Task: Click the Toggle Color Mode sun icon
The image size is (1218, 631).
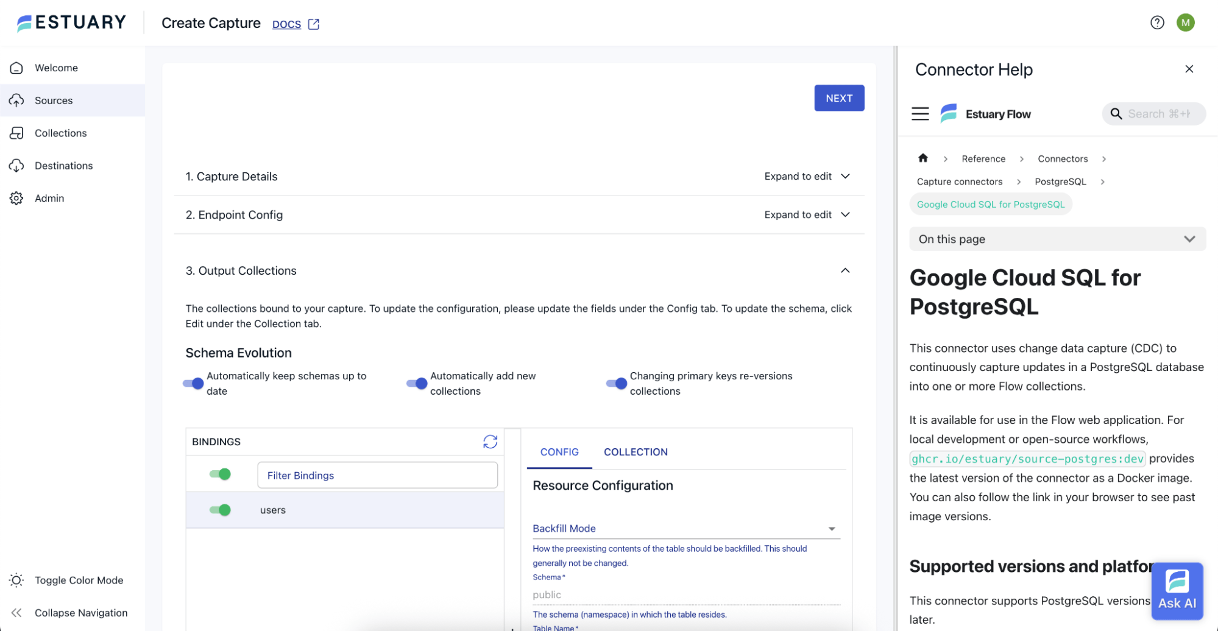Action: [x=16, y=580]
